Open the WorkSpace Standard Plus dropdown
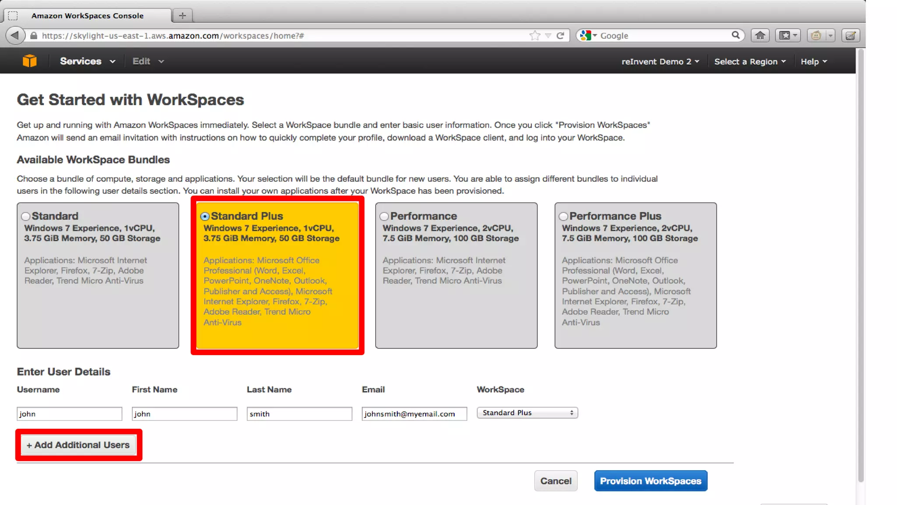 (x=527, y=413)
